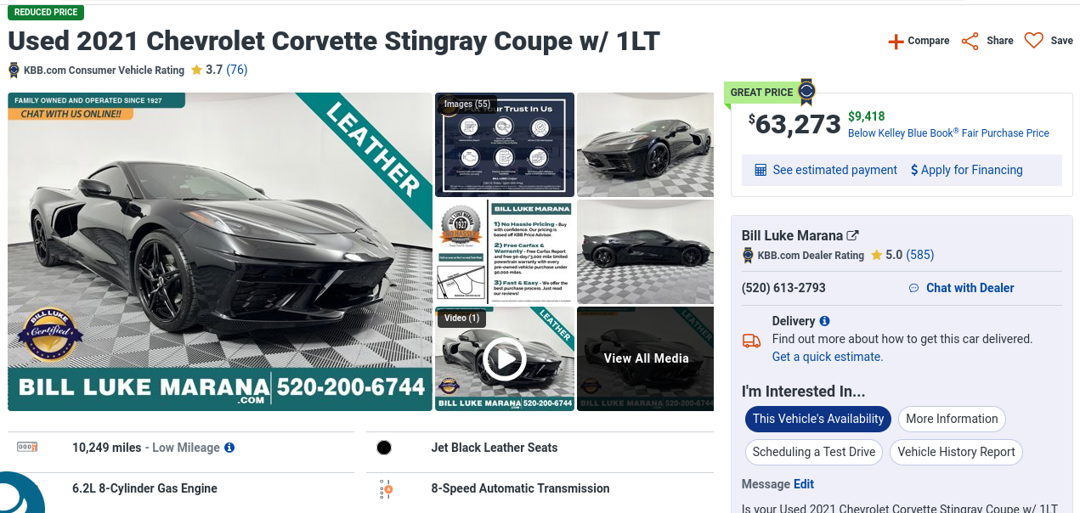Click the orange plus Compare icon

(x=896, y=41)
